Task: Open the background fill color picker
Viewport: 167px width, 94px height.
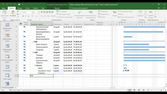Action: (32, 16)
